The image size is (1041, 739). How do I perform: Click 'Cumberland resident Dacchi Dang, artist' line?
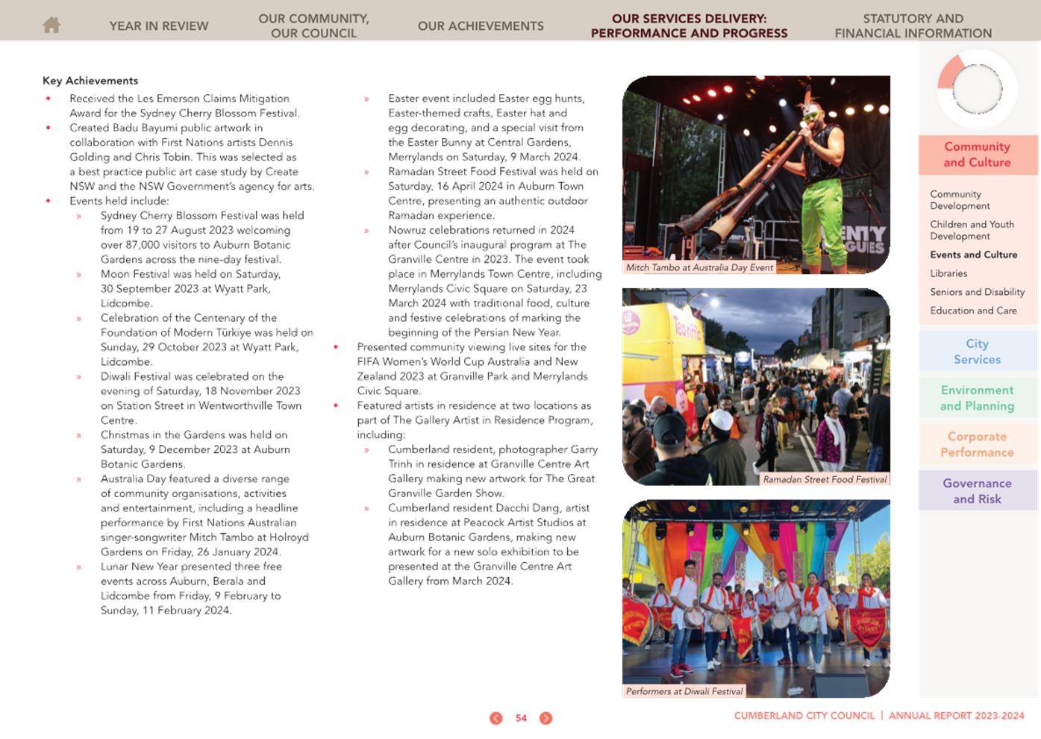tap(489, 508)
